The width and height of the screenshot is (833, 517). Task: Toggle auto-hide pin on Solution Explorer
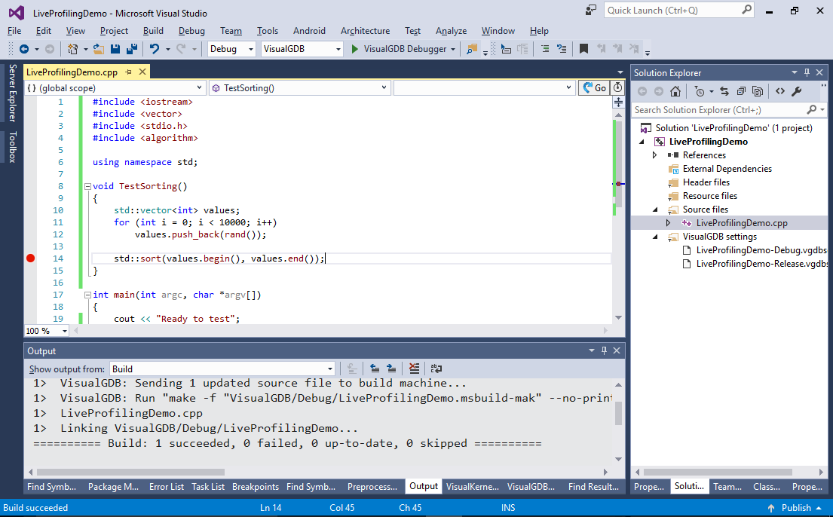pos(807,72)
